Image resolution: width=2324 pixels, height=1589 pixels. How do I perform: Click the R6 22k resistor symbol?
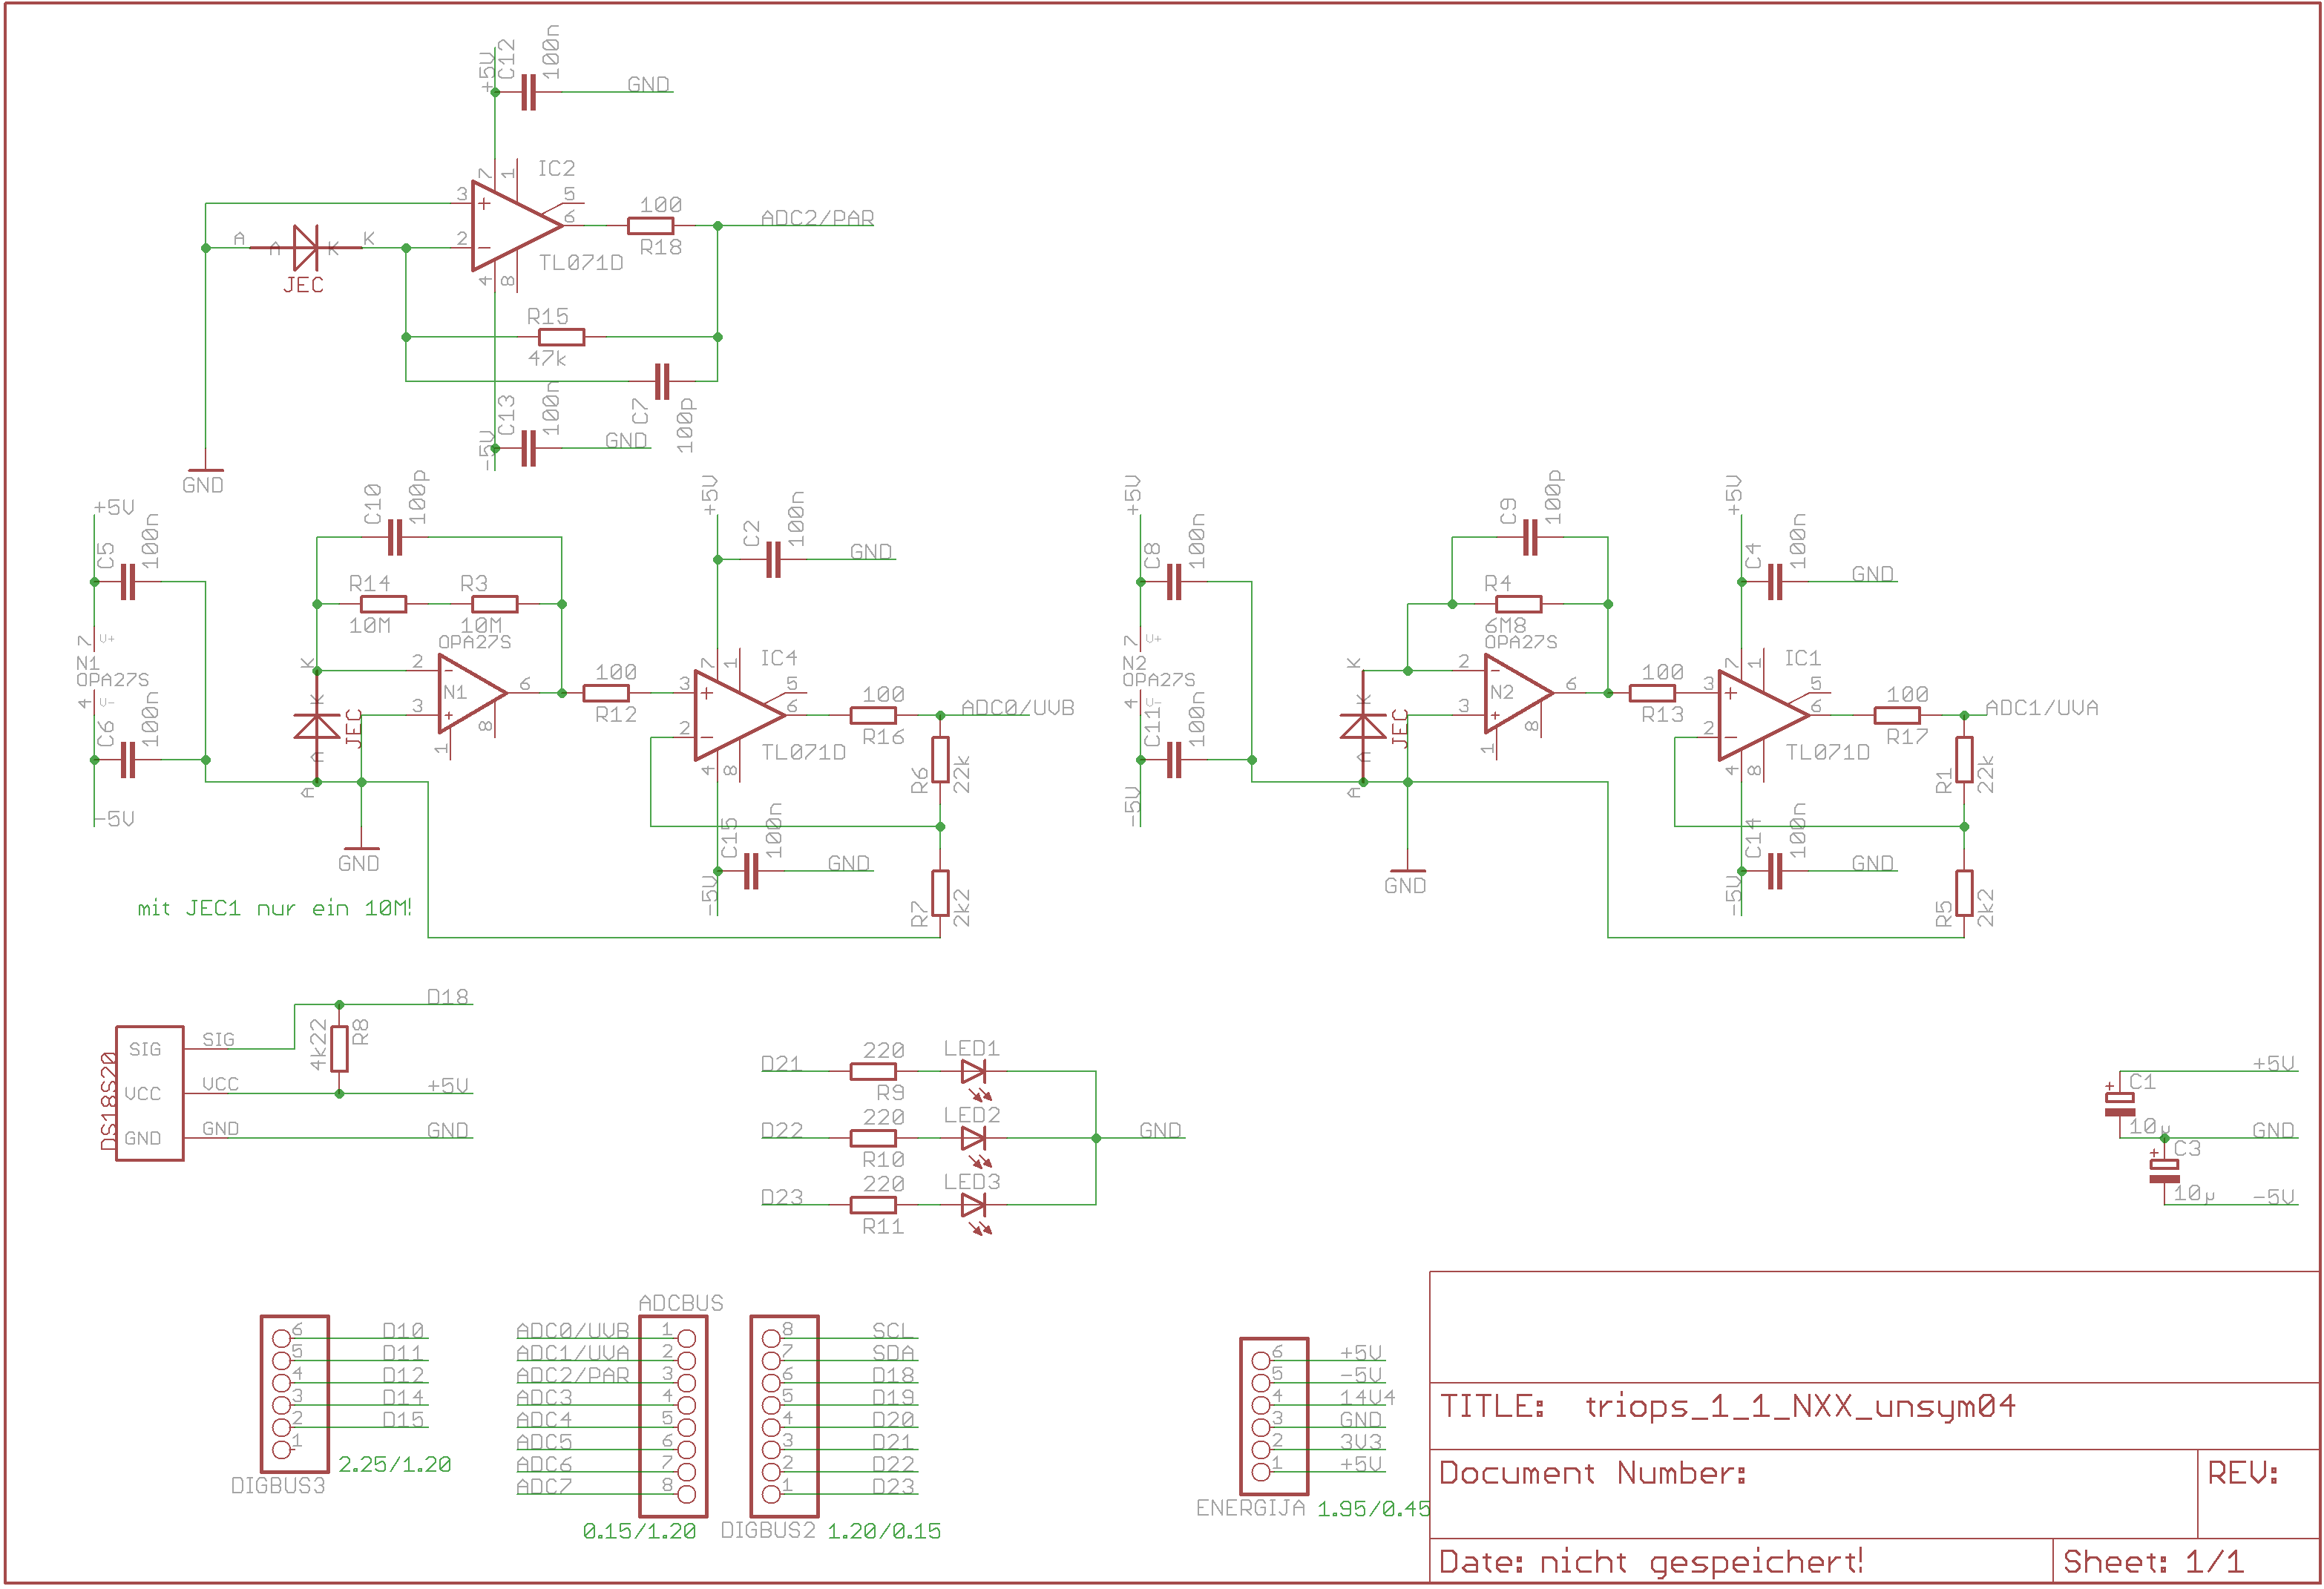coord(940,760)
